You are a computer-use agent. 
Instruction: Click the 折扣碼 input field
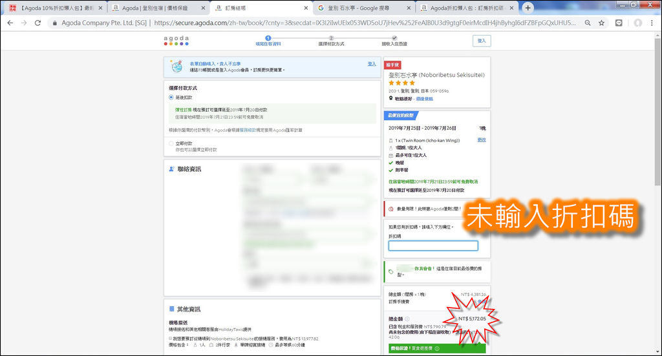point(433,246)
